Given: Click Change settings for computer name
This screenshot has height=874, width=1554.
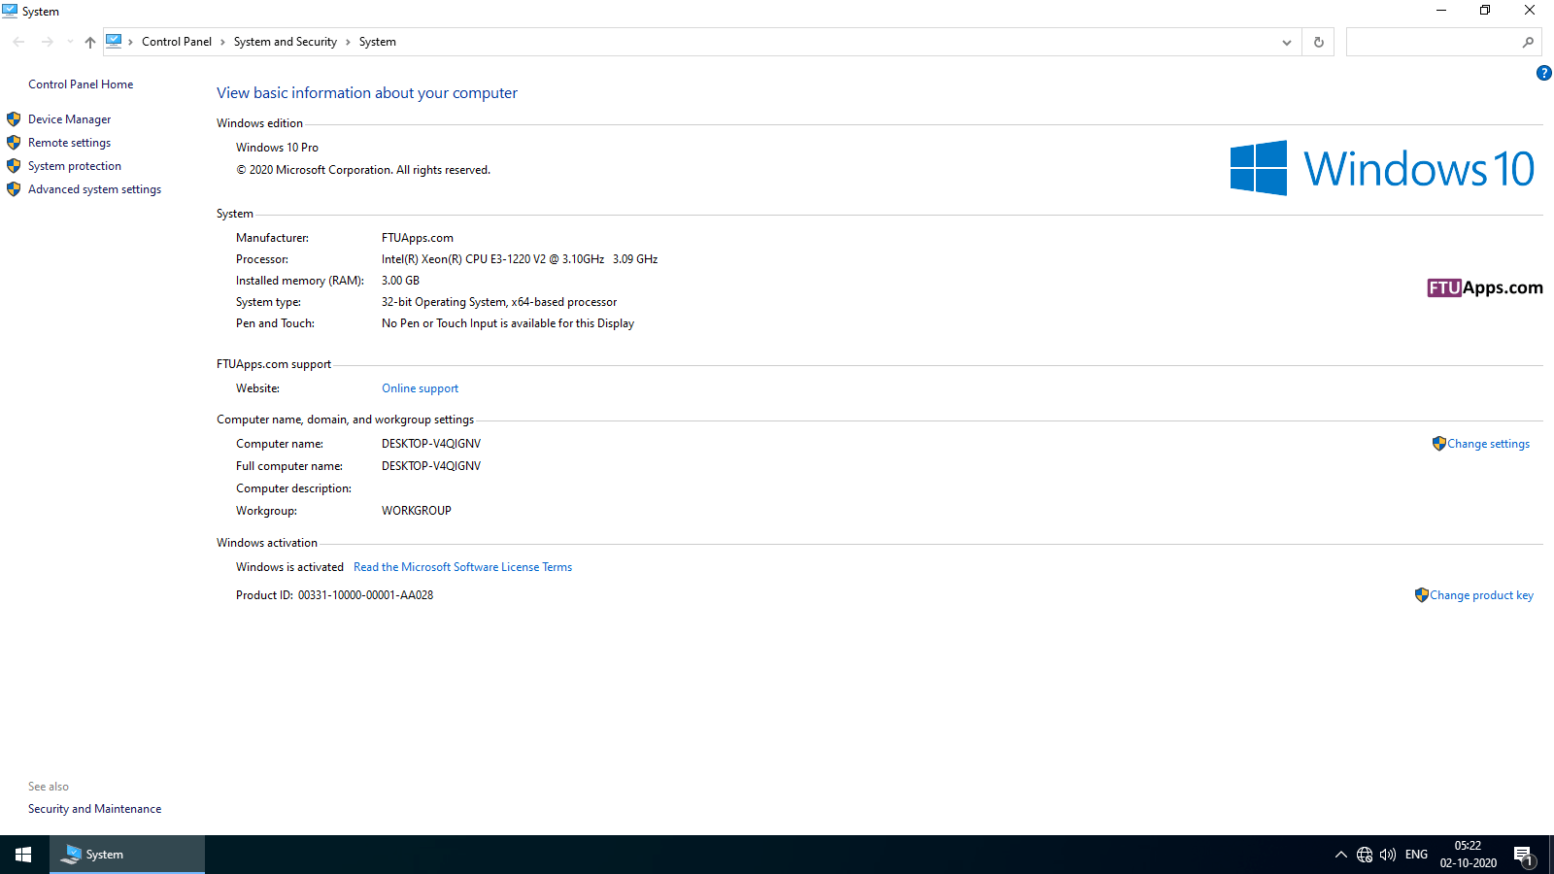Looking at the screenshot, I should coord(1489,444).
